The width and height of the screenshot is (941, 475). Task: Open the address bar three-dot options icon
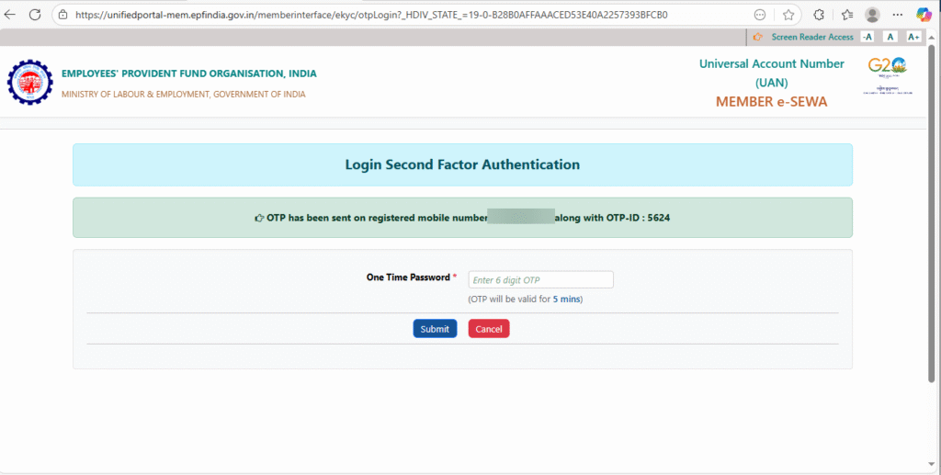[760, 15]
